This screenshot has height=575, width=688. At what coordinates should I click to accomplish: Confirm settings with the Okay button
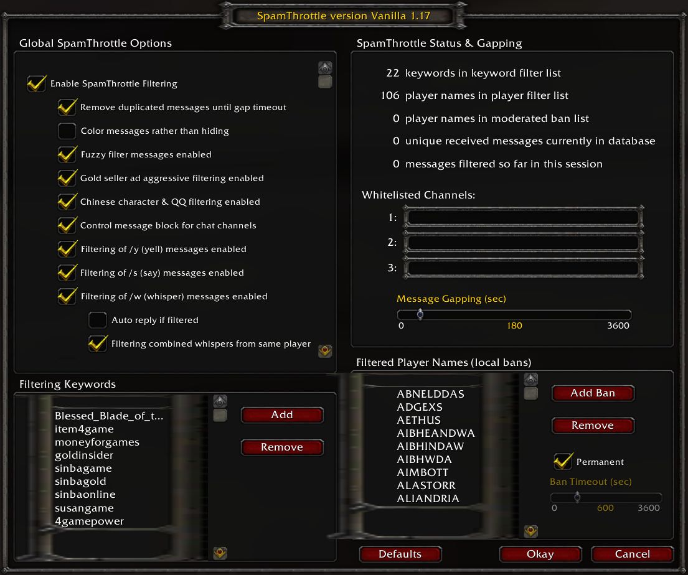[540, 554]
